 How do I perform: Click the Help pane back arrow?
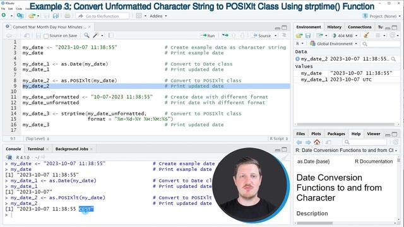[299, 143]
